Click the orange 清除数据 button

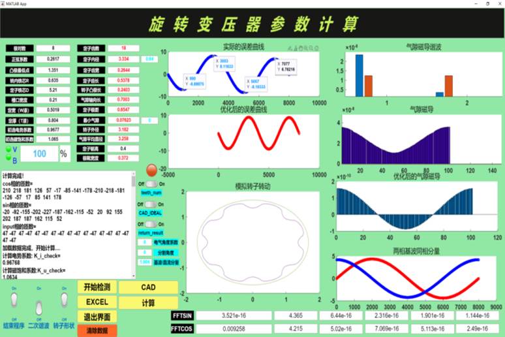(x=97, y=330)
